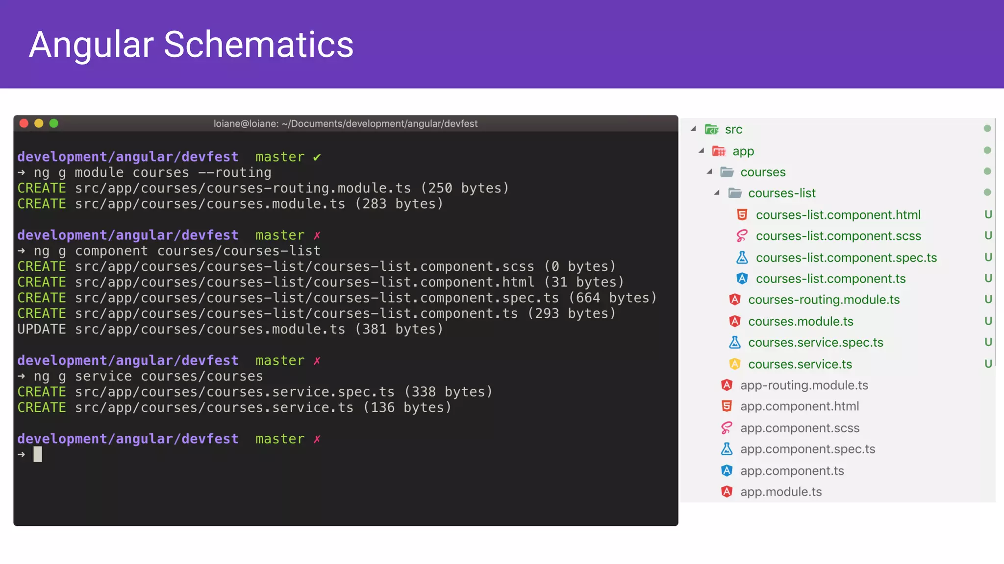Select app.component.scss file
Image resolution: width=1004 pixels, height=564 pixels.
[800, 428]
